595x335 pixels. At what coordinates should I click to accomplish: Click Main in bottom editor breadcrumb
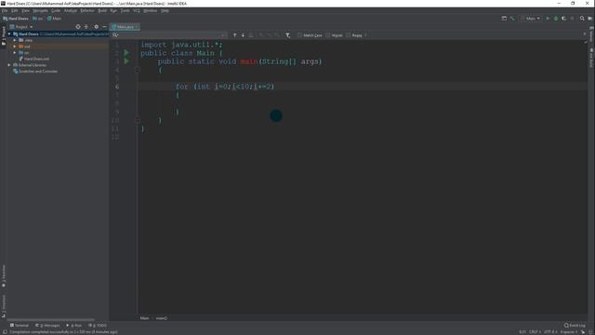point(144,318)
